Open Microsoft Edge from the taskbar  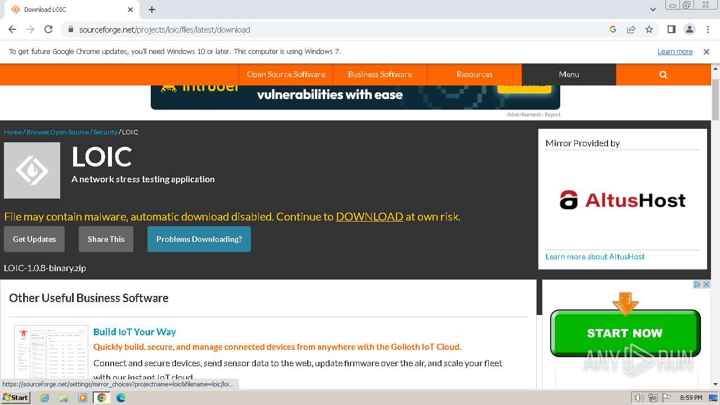(121, 398)
